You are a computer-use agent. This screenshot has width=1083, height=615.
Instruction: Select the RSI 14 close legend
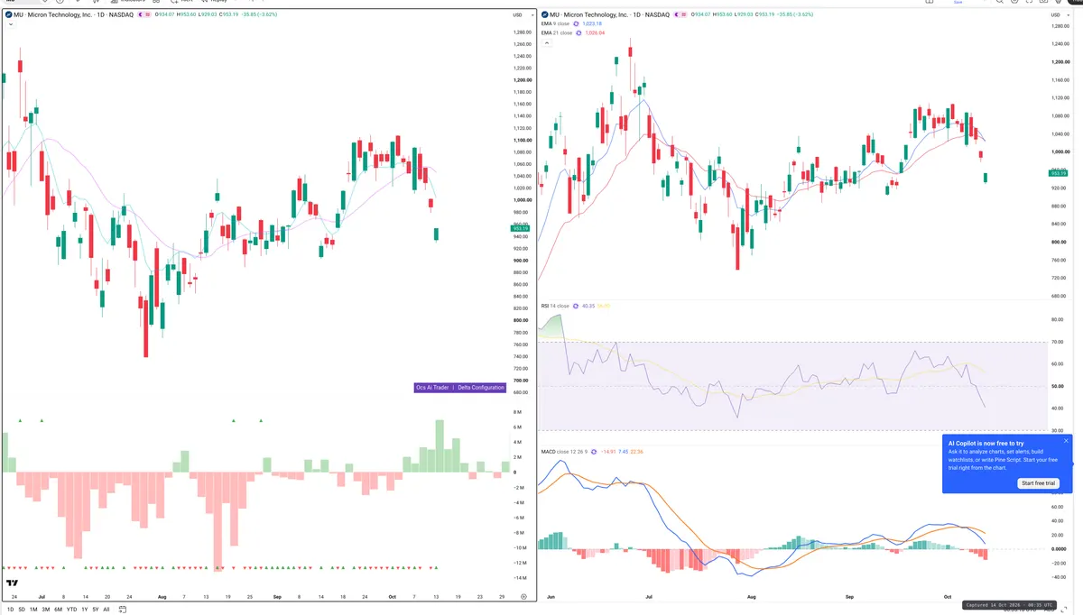[555, 307]
